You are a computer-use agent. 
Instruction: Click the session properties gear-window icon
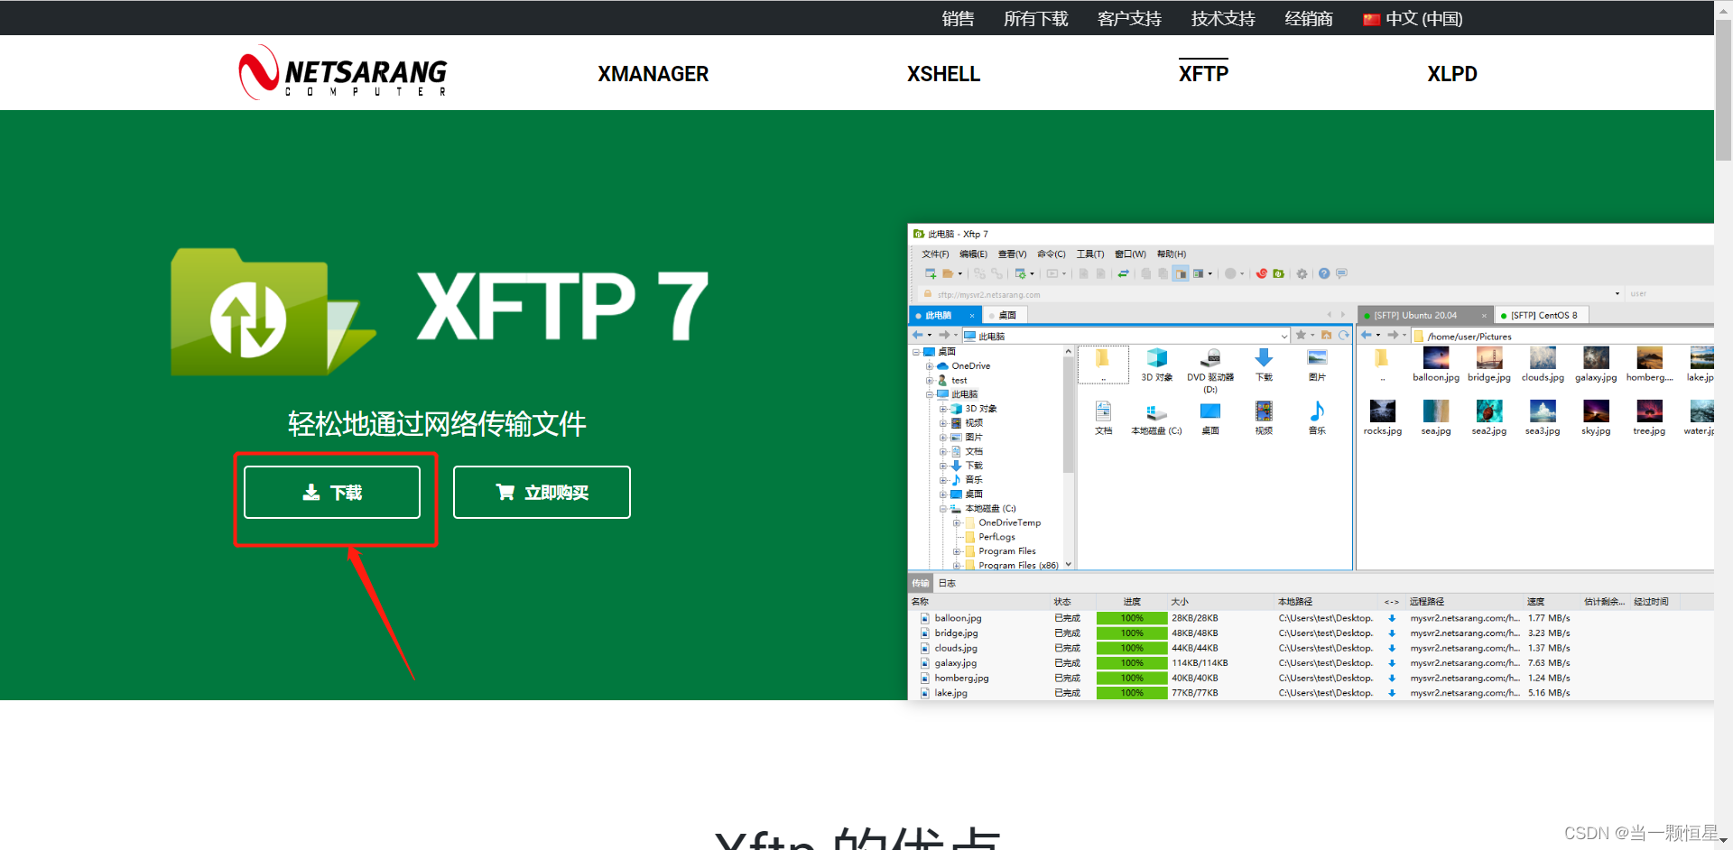pos(1020,273)
